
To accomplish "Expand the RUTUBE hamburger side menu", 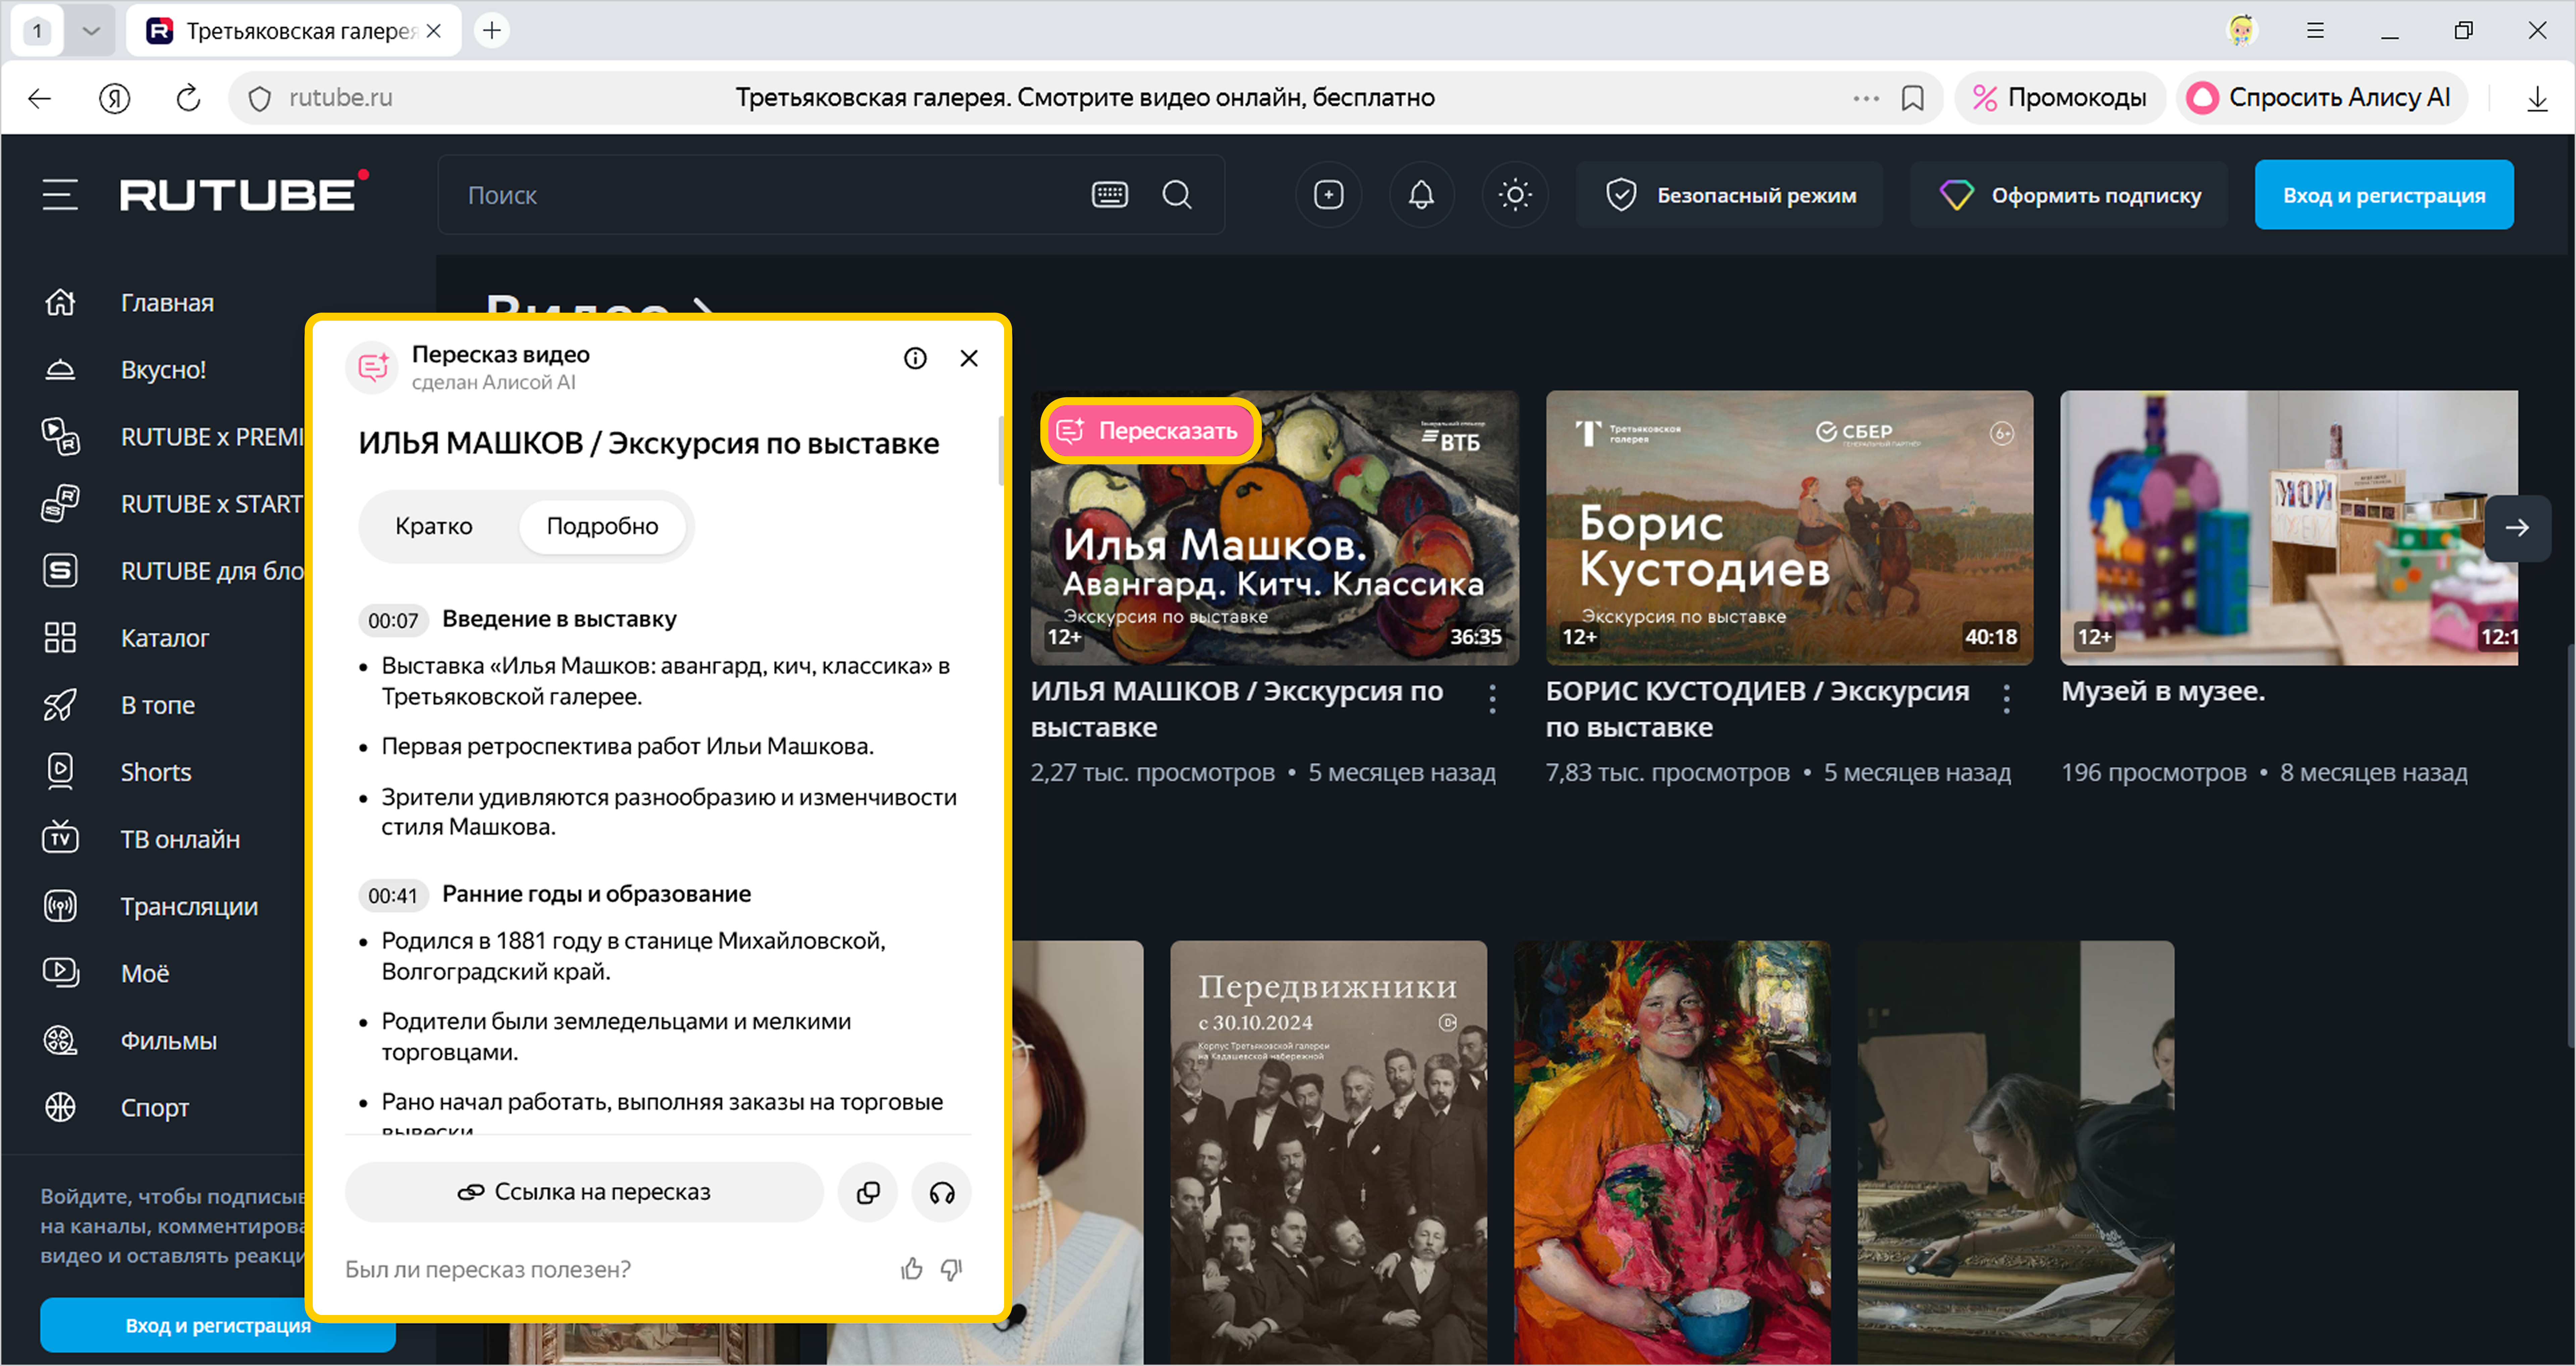I will click(60, 195).
